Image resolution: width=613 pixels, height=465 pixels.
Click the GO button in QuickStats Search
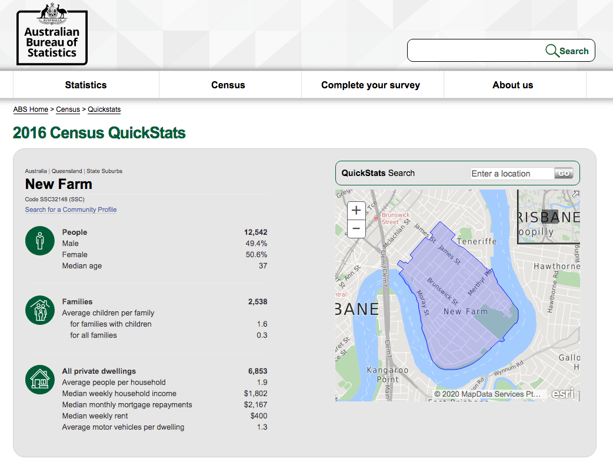[564, 173]
